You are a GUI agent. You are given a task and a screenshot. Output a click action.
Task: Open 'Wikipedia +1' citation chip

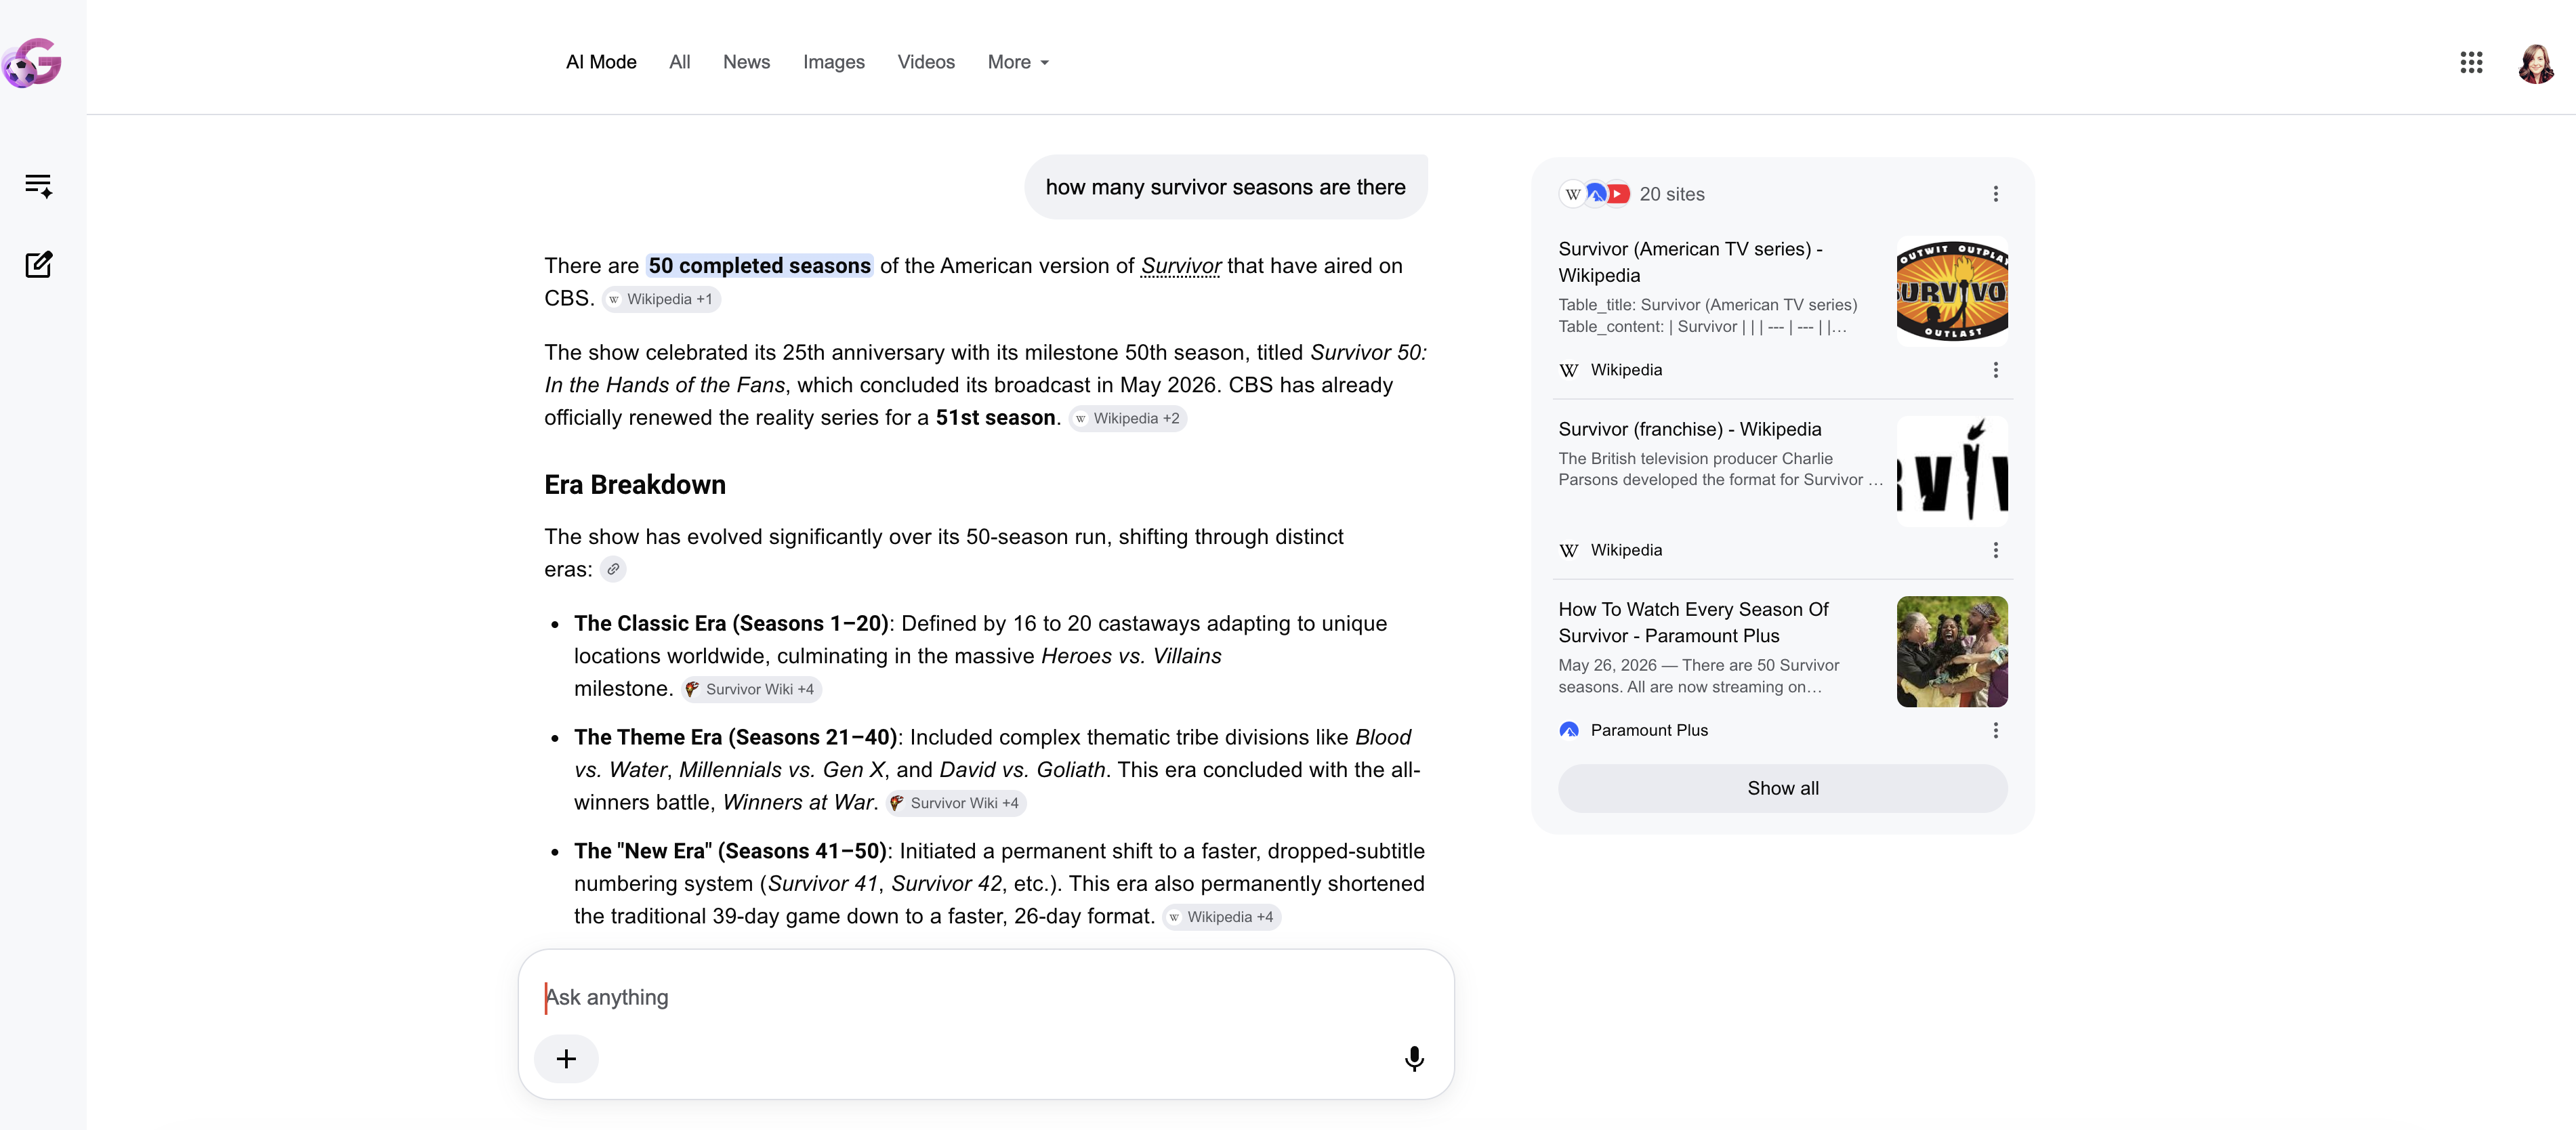[x=661, y=299]
